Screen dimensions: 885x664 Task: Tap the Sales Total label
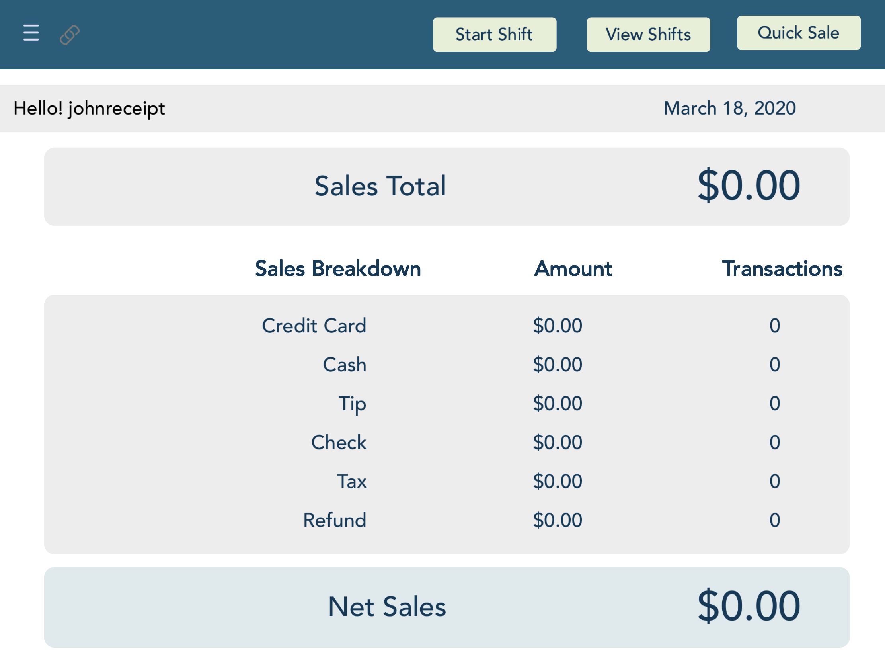point(380,187)
